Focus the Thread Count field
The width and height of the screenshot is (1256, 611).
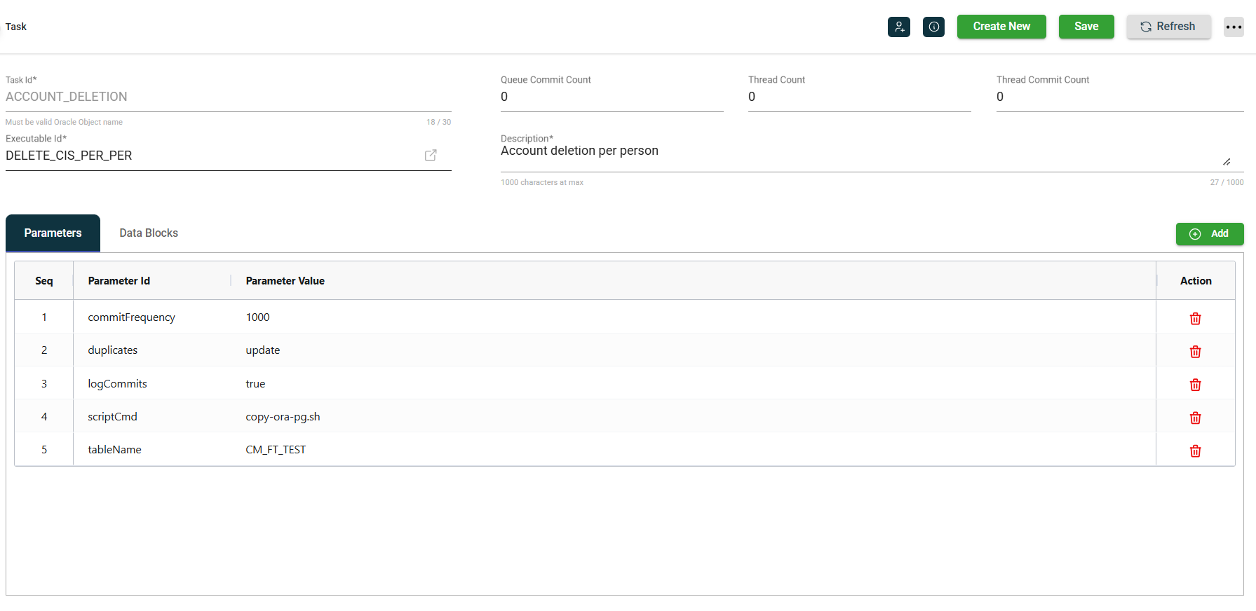pos(858,97)
